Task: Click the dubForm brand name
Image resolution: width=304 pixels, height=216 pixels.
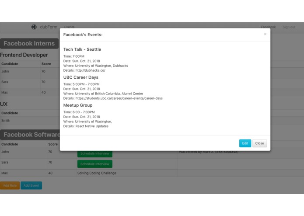Action: pos(49,27)
